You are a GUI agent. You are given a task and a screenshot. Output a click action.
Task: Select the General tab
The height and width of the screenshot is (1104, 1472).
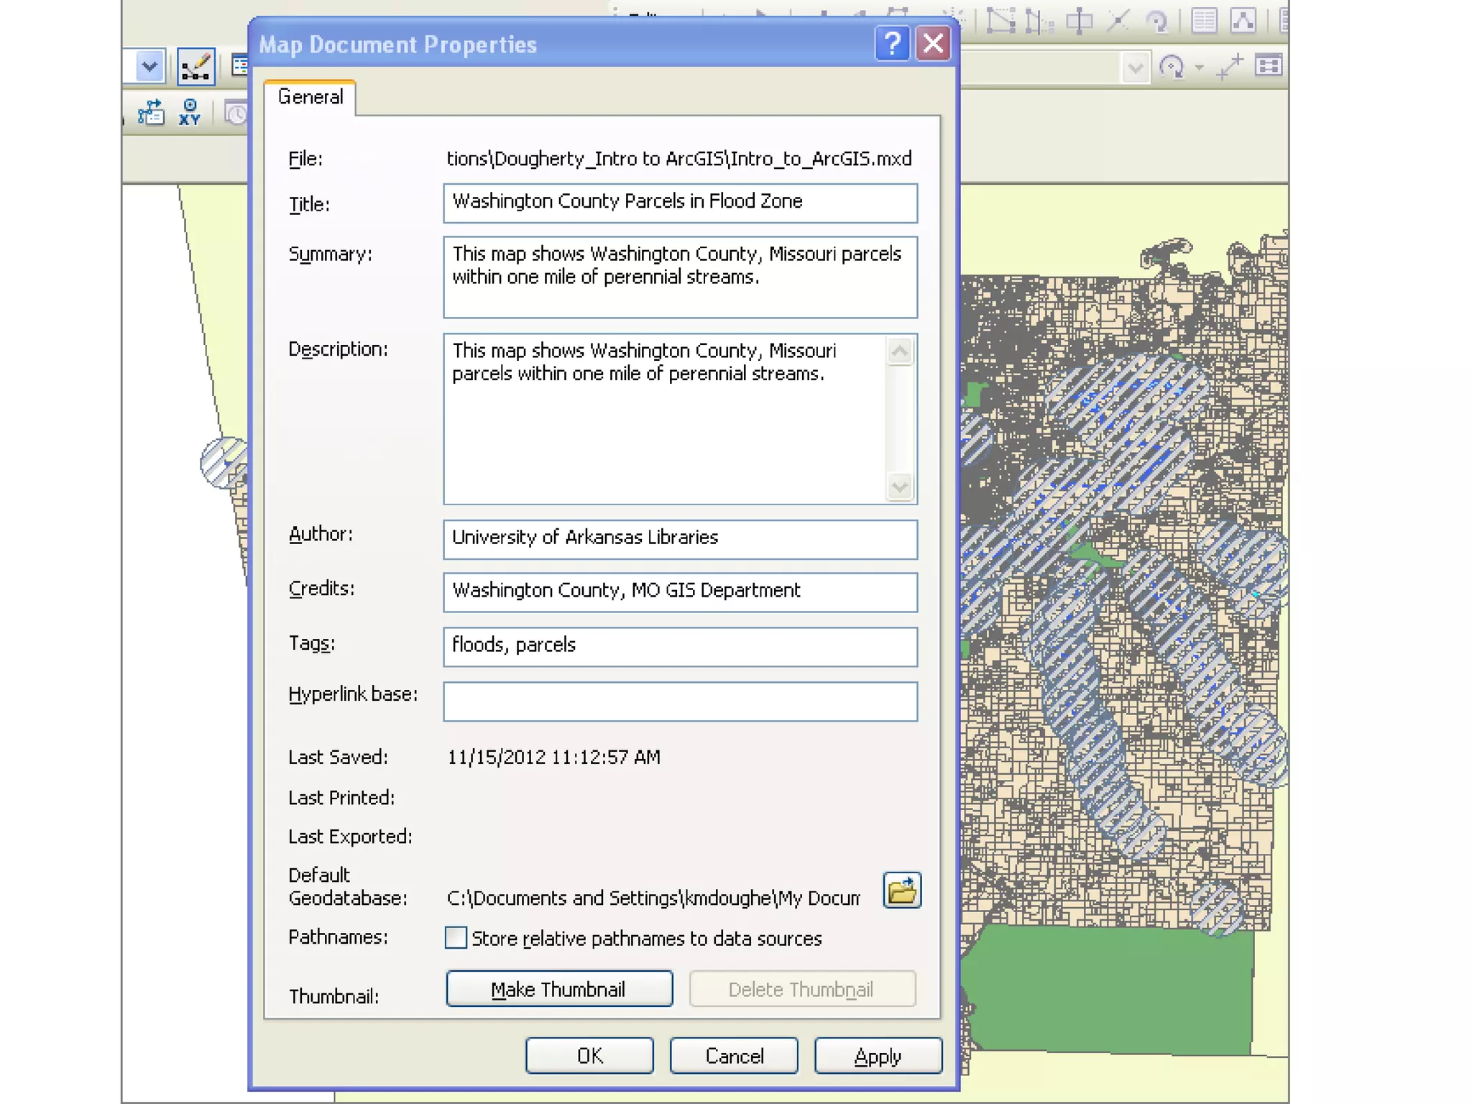point(310,97)
